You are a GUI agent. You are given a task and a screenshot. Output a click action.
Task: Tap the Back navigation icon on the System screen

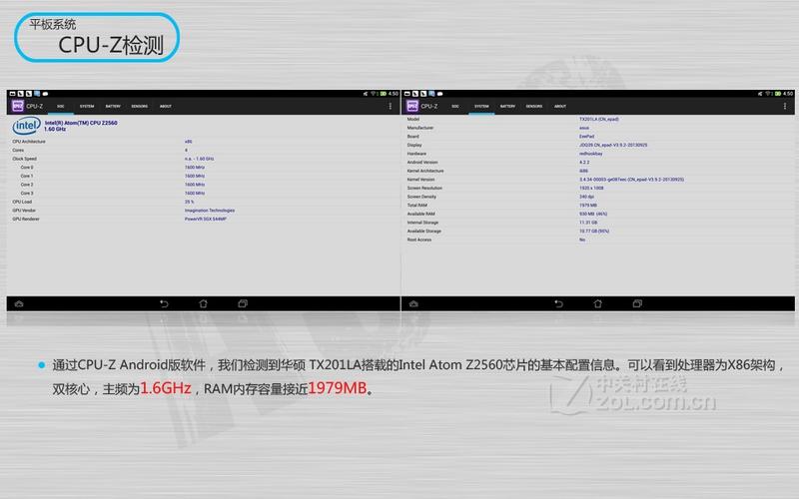558,304
